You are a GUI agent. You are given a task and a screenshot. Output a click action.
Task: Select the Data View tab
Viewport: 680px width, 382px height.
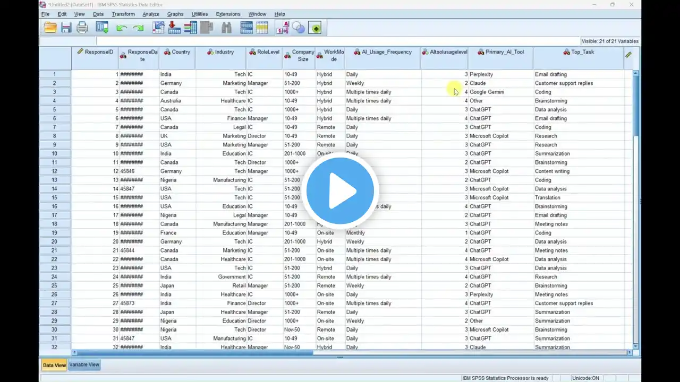54,365
